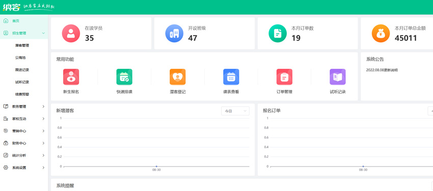
Task: Click the 在读学员 count 35
Action: pos(89,38)
